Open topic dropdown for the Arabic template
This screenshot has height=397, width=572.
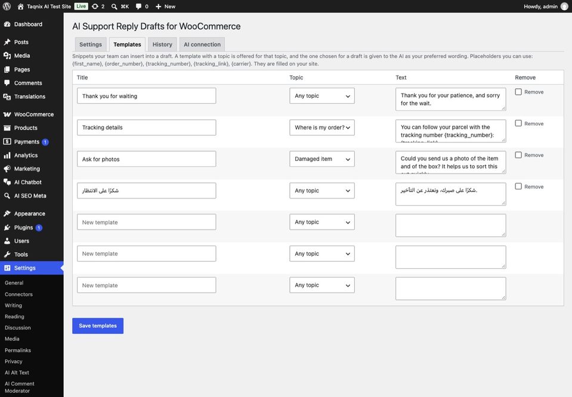tap(322, 191)
